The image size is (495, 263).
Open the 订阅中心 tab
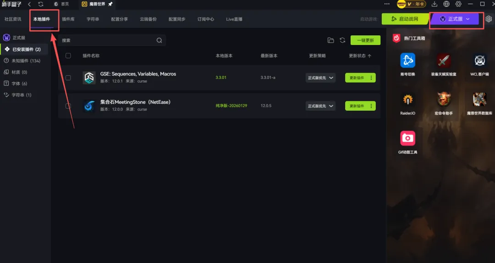pyautogui.click(x=205, y=19)
